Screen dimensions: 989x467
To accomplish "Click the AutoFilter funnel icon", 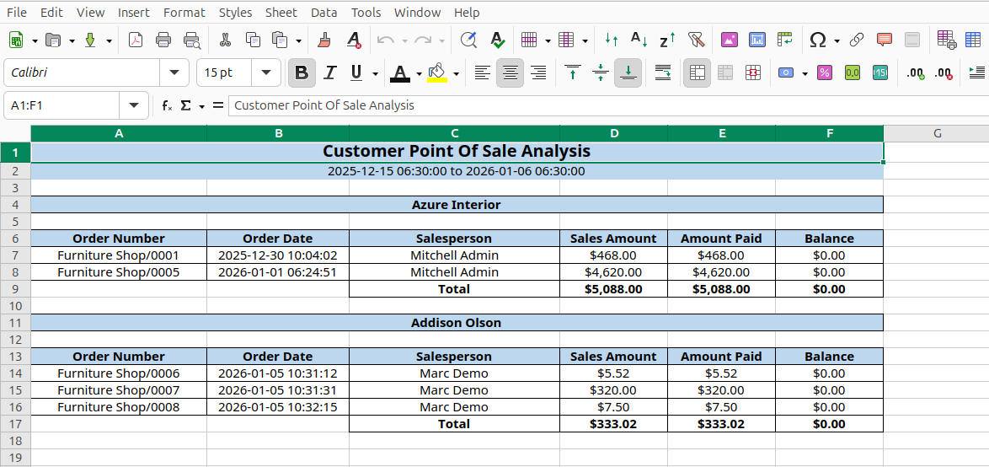I will coord(696,40).
